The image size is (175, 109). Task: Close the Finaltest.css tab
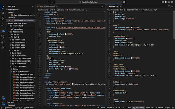120,6
